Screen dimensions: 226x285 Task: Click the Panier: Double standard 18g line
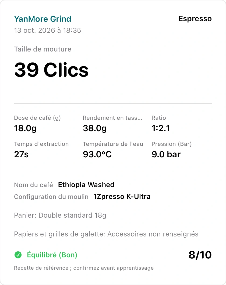(x=60, y=216)
